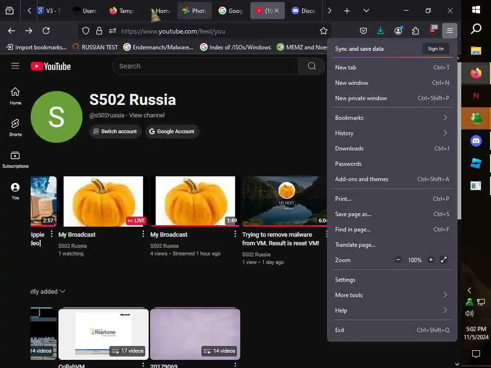Viewport: 491px width, 368px height.
Task: Open options for streamed My Broadcast video
Action: click(235, 234)
